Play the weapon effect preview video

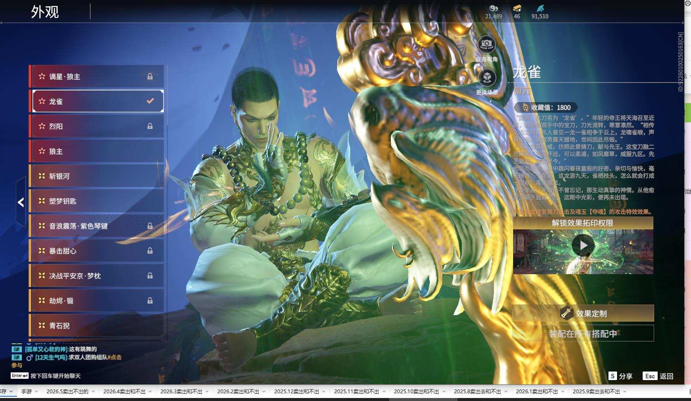pos(583,245)
